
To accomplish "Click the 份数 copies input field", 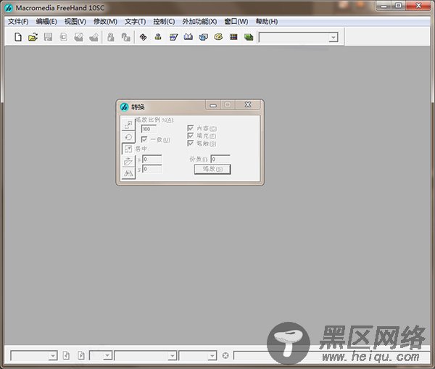I will [220, 159].
